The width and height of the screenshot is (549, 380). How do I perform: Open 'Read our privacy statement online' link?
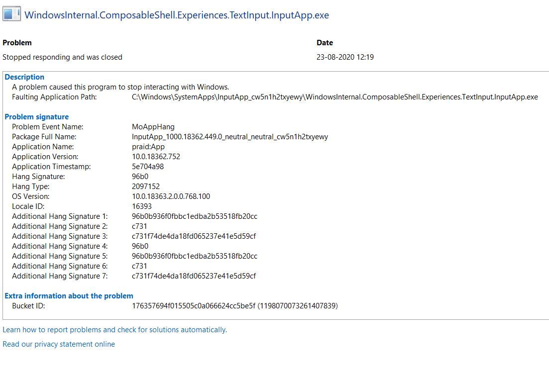[x=59, y=344]
